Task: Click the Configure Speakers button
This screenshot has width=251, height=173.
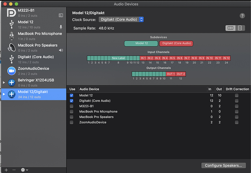Action: click(x=223, y=165)
